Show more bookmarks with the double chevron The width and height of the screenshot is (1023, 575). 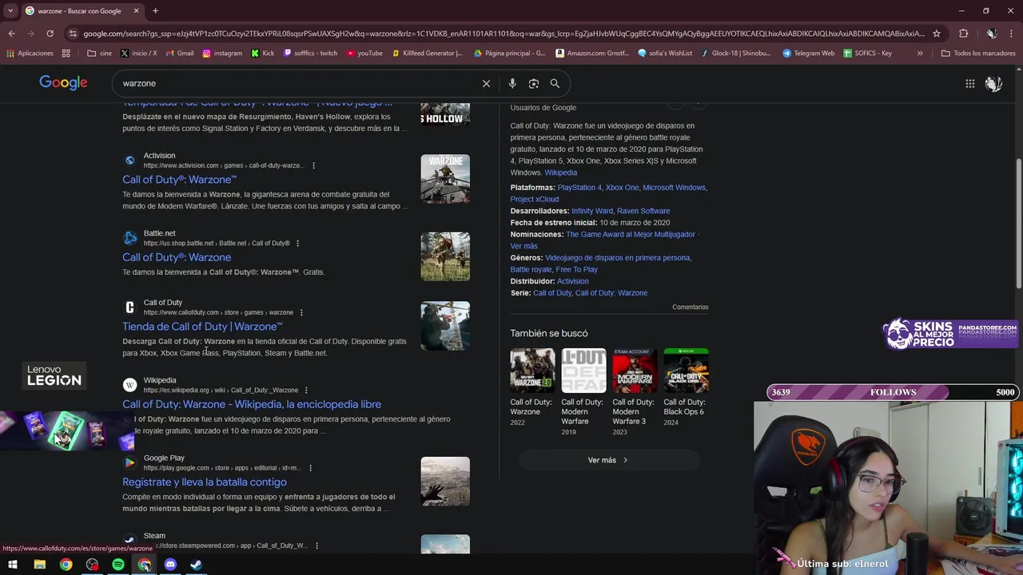pyautogui.click(x=920, y=54)
